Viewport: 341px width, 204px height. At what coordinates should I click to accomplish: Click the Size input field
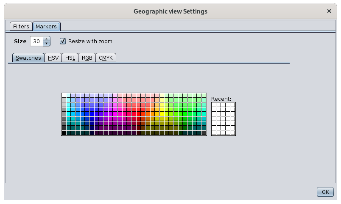pyautogui.click(x=36, y=41)
